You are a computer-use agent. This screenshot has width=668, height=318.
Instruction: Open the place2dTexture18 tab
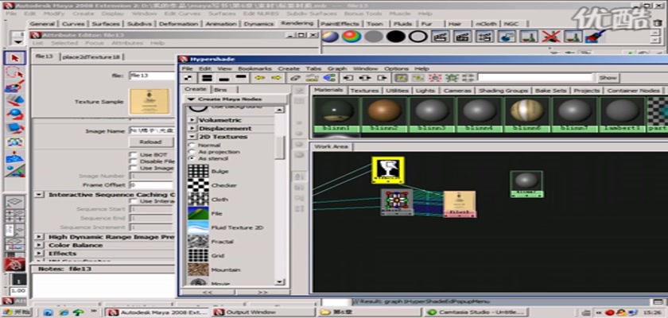(x=91, y=56)
